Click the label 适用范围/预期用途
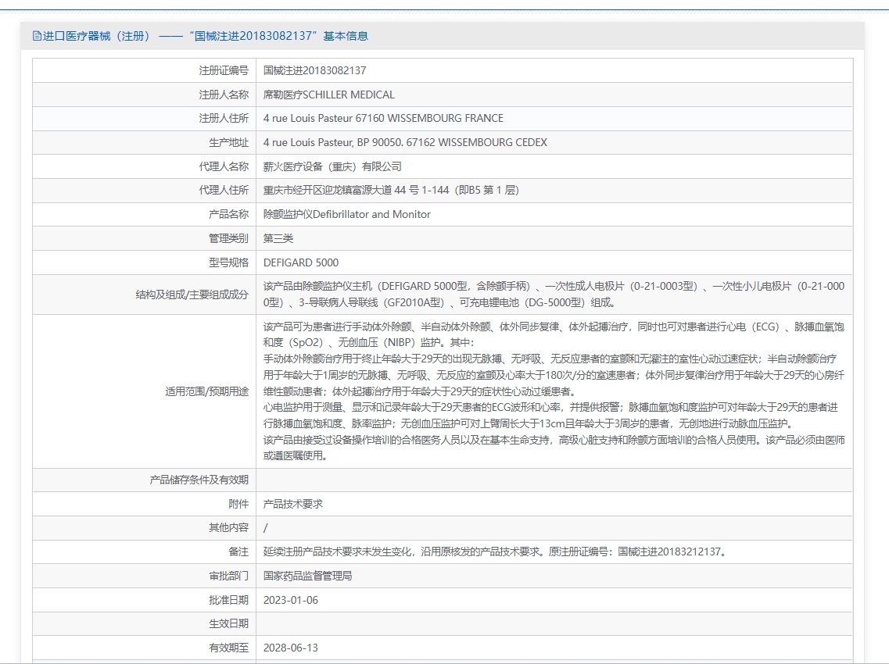889x664 pixels. [207, 391]
